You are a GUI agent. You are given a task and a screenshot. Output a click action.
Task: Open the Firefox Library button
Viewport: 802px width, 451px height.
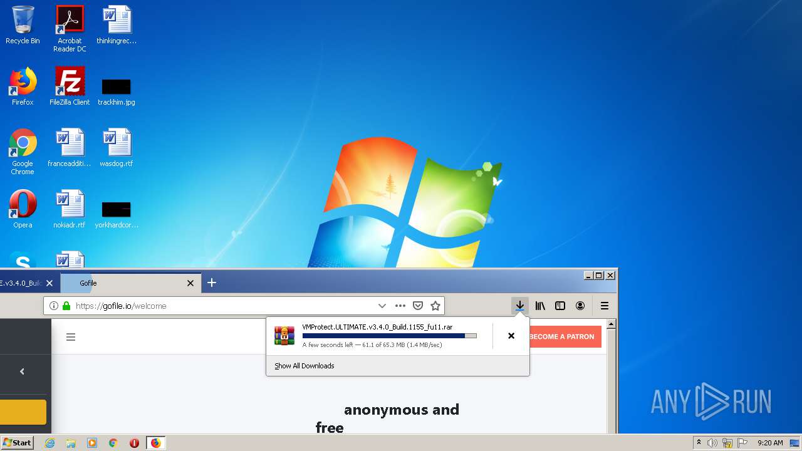540,306
